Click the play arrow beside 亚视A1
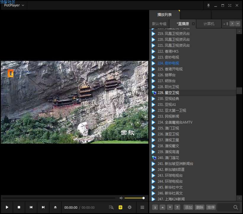Screen dimensions: 243x214 point(153,105)
